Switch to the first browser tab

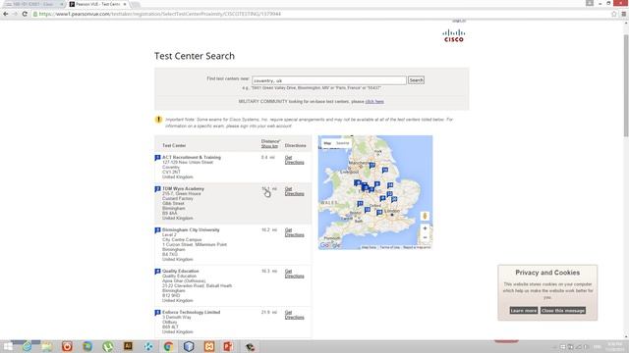(x=32, y=4)
